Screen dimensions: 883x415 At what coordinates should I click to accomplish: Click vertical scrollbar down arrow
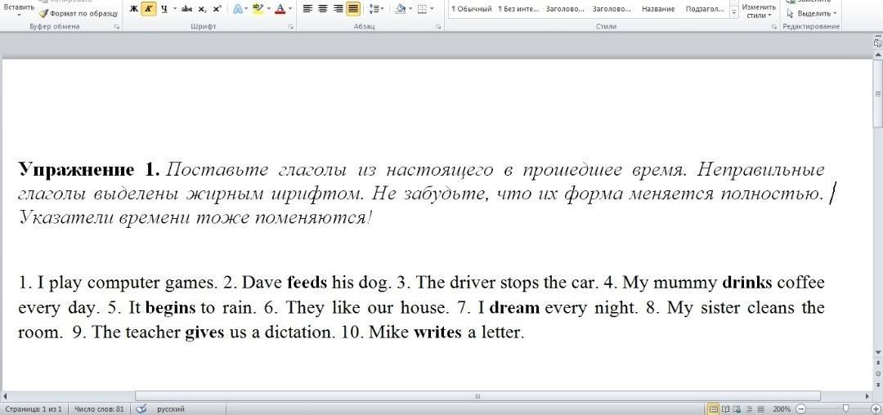click(x=877, y=352)
